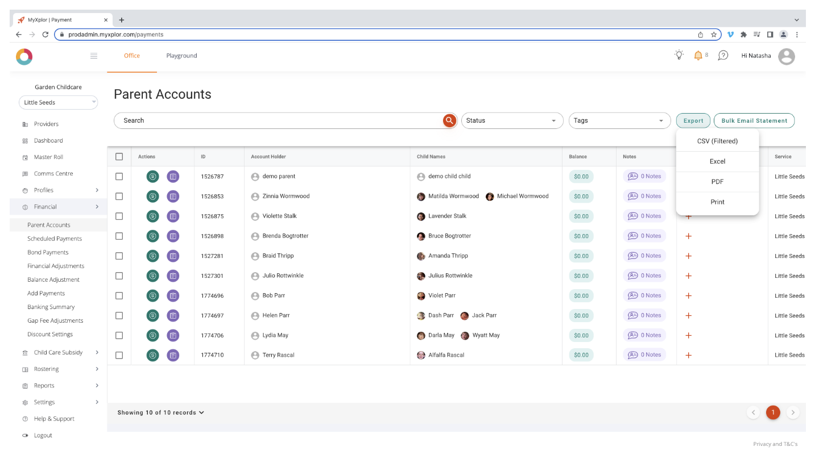This screenshot has height=459, width=819.
Task: Open the help question-mark icon
Action: pos(723,55)
